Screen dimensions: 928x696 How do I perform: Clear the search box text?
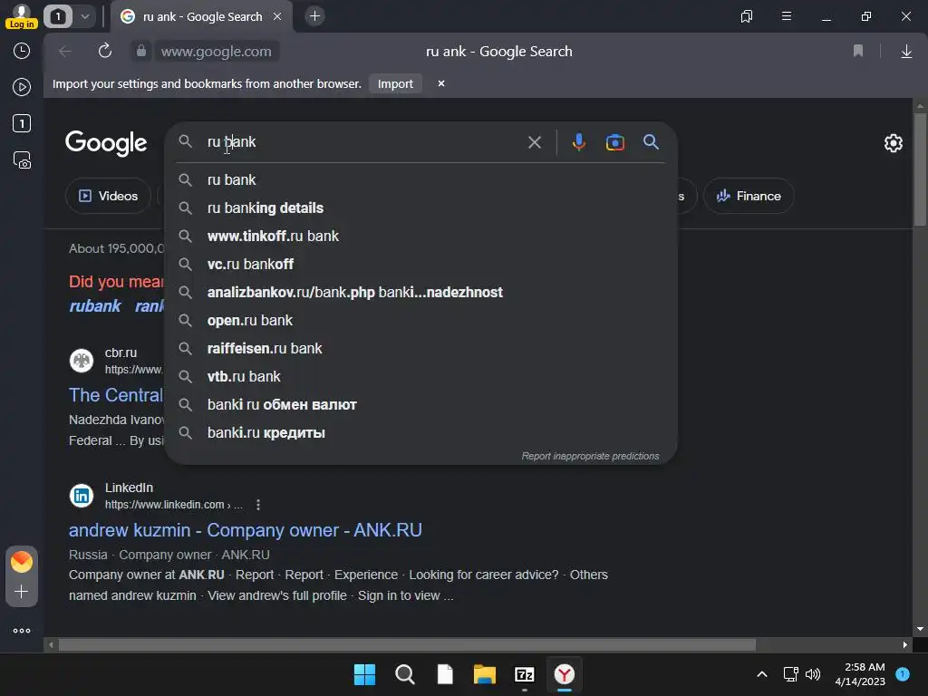point(535,142)
